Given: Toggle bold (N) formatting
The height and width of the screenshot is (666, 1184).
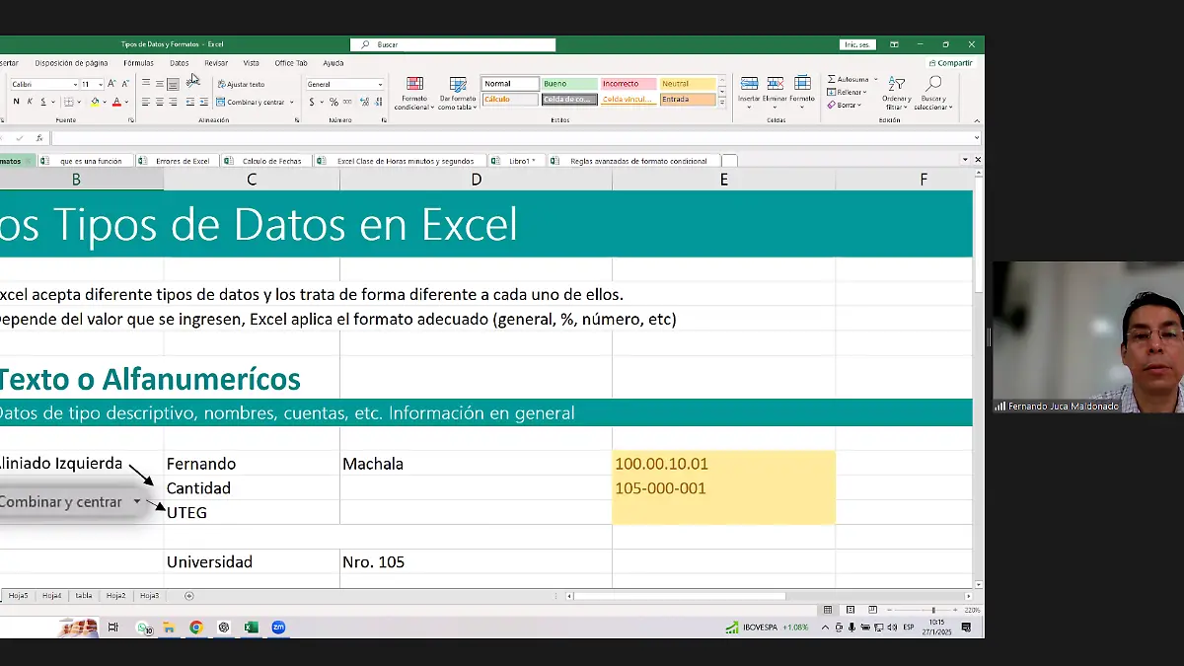Looking at the screenshot, I should [16, 102].
